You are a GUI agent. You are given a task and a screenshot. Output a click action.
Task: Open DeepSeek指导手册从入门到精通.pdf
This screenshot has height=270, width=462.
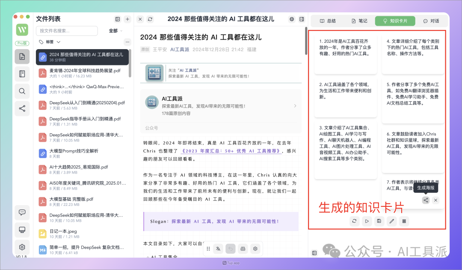pyautogui.click(x=82, y=121)
